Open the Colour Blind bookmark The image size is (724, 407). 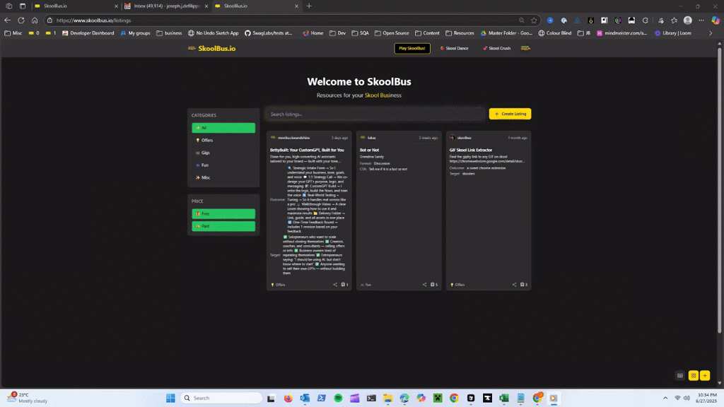[x=554, y=33]
